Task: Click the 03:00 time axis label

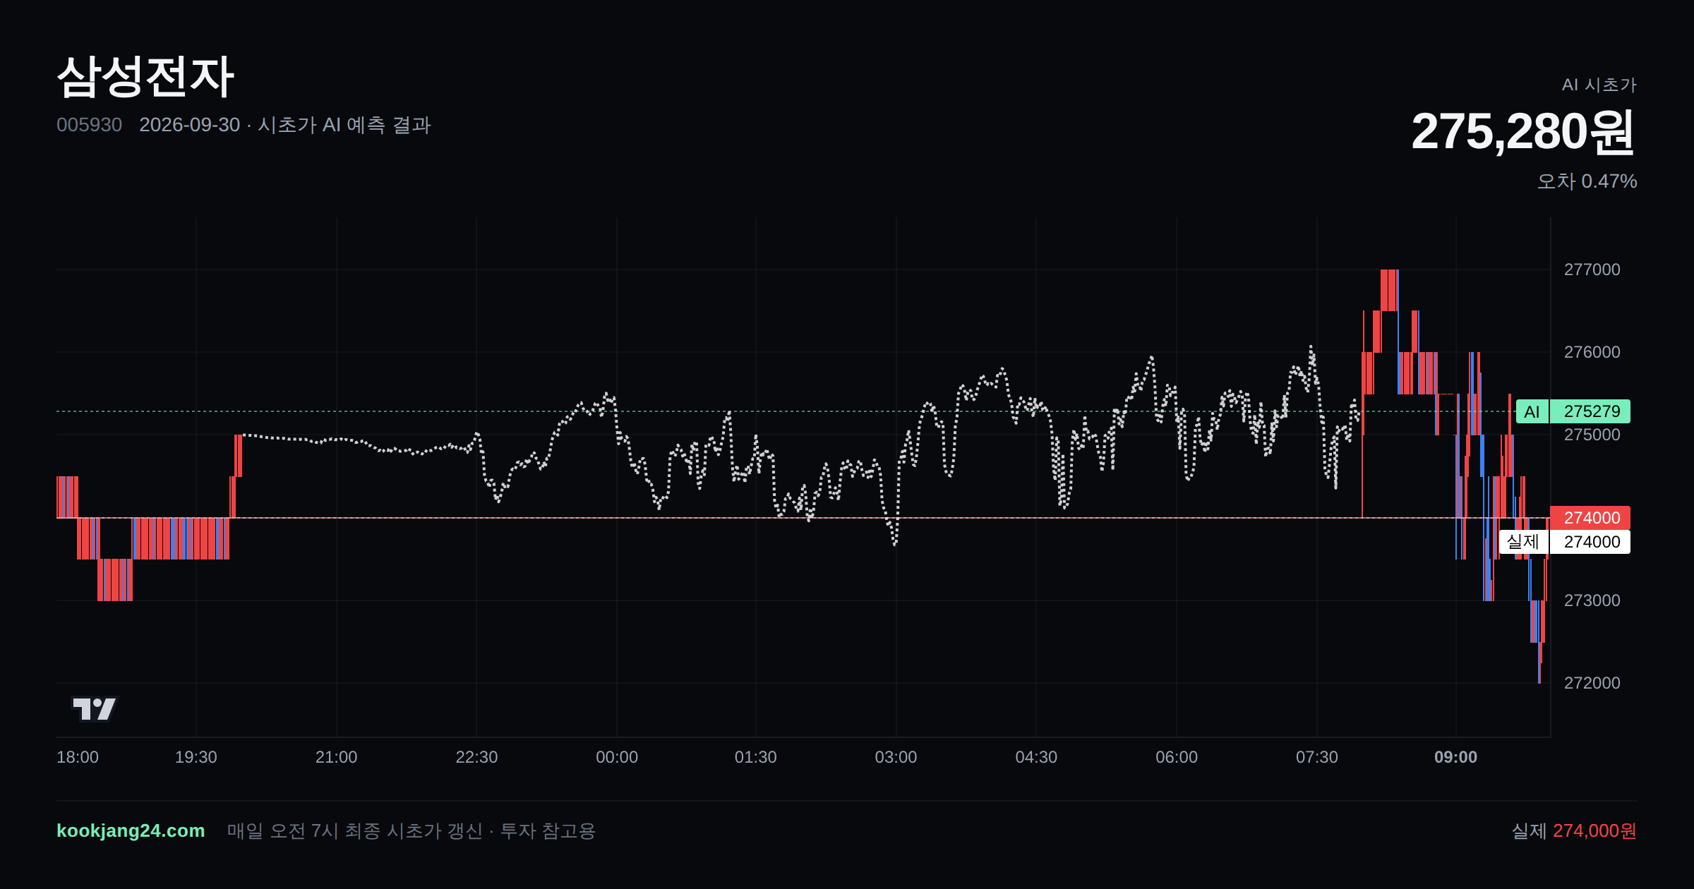Action: [896, 757]
